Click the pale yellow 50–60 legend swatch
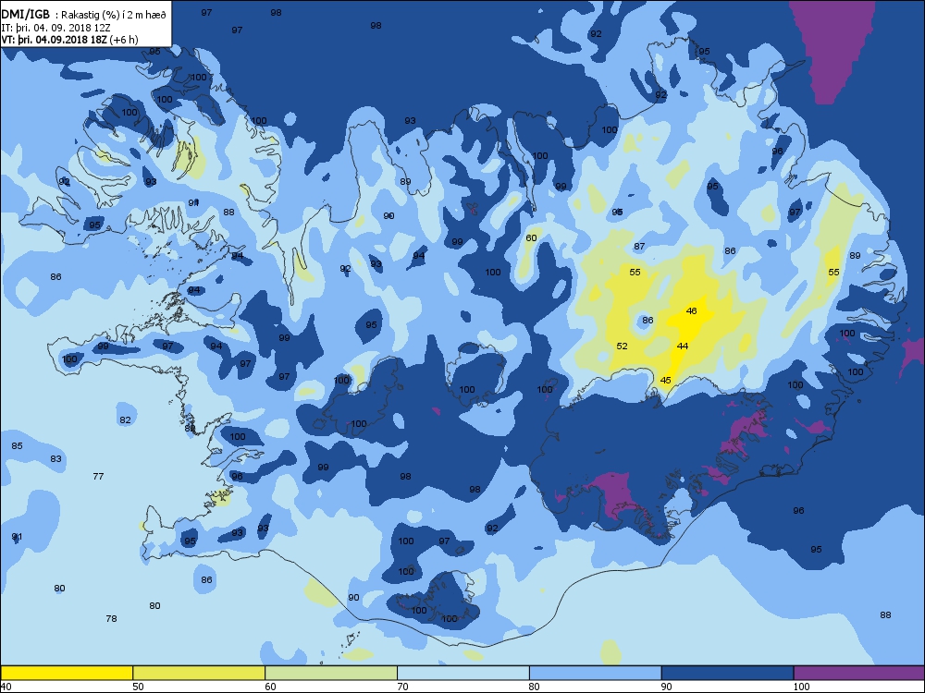 [199, 673]
